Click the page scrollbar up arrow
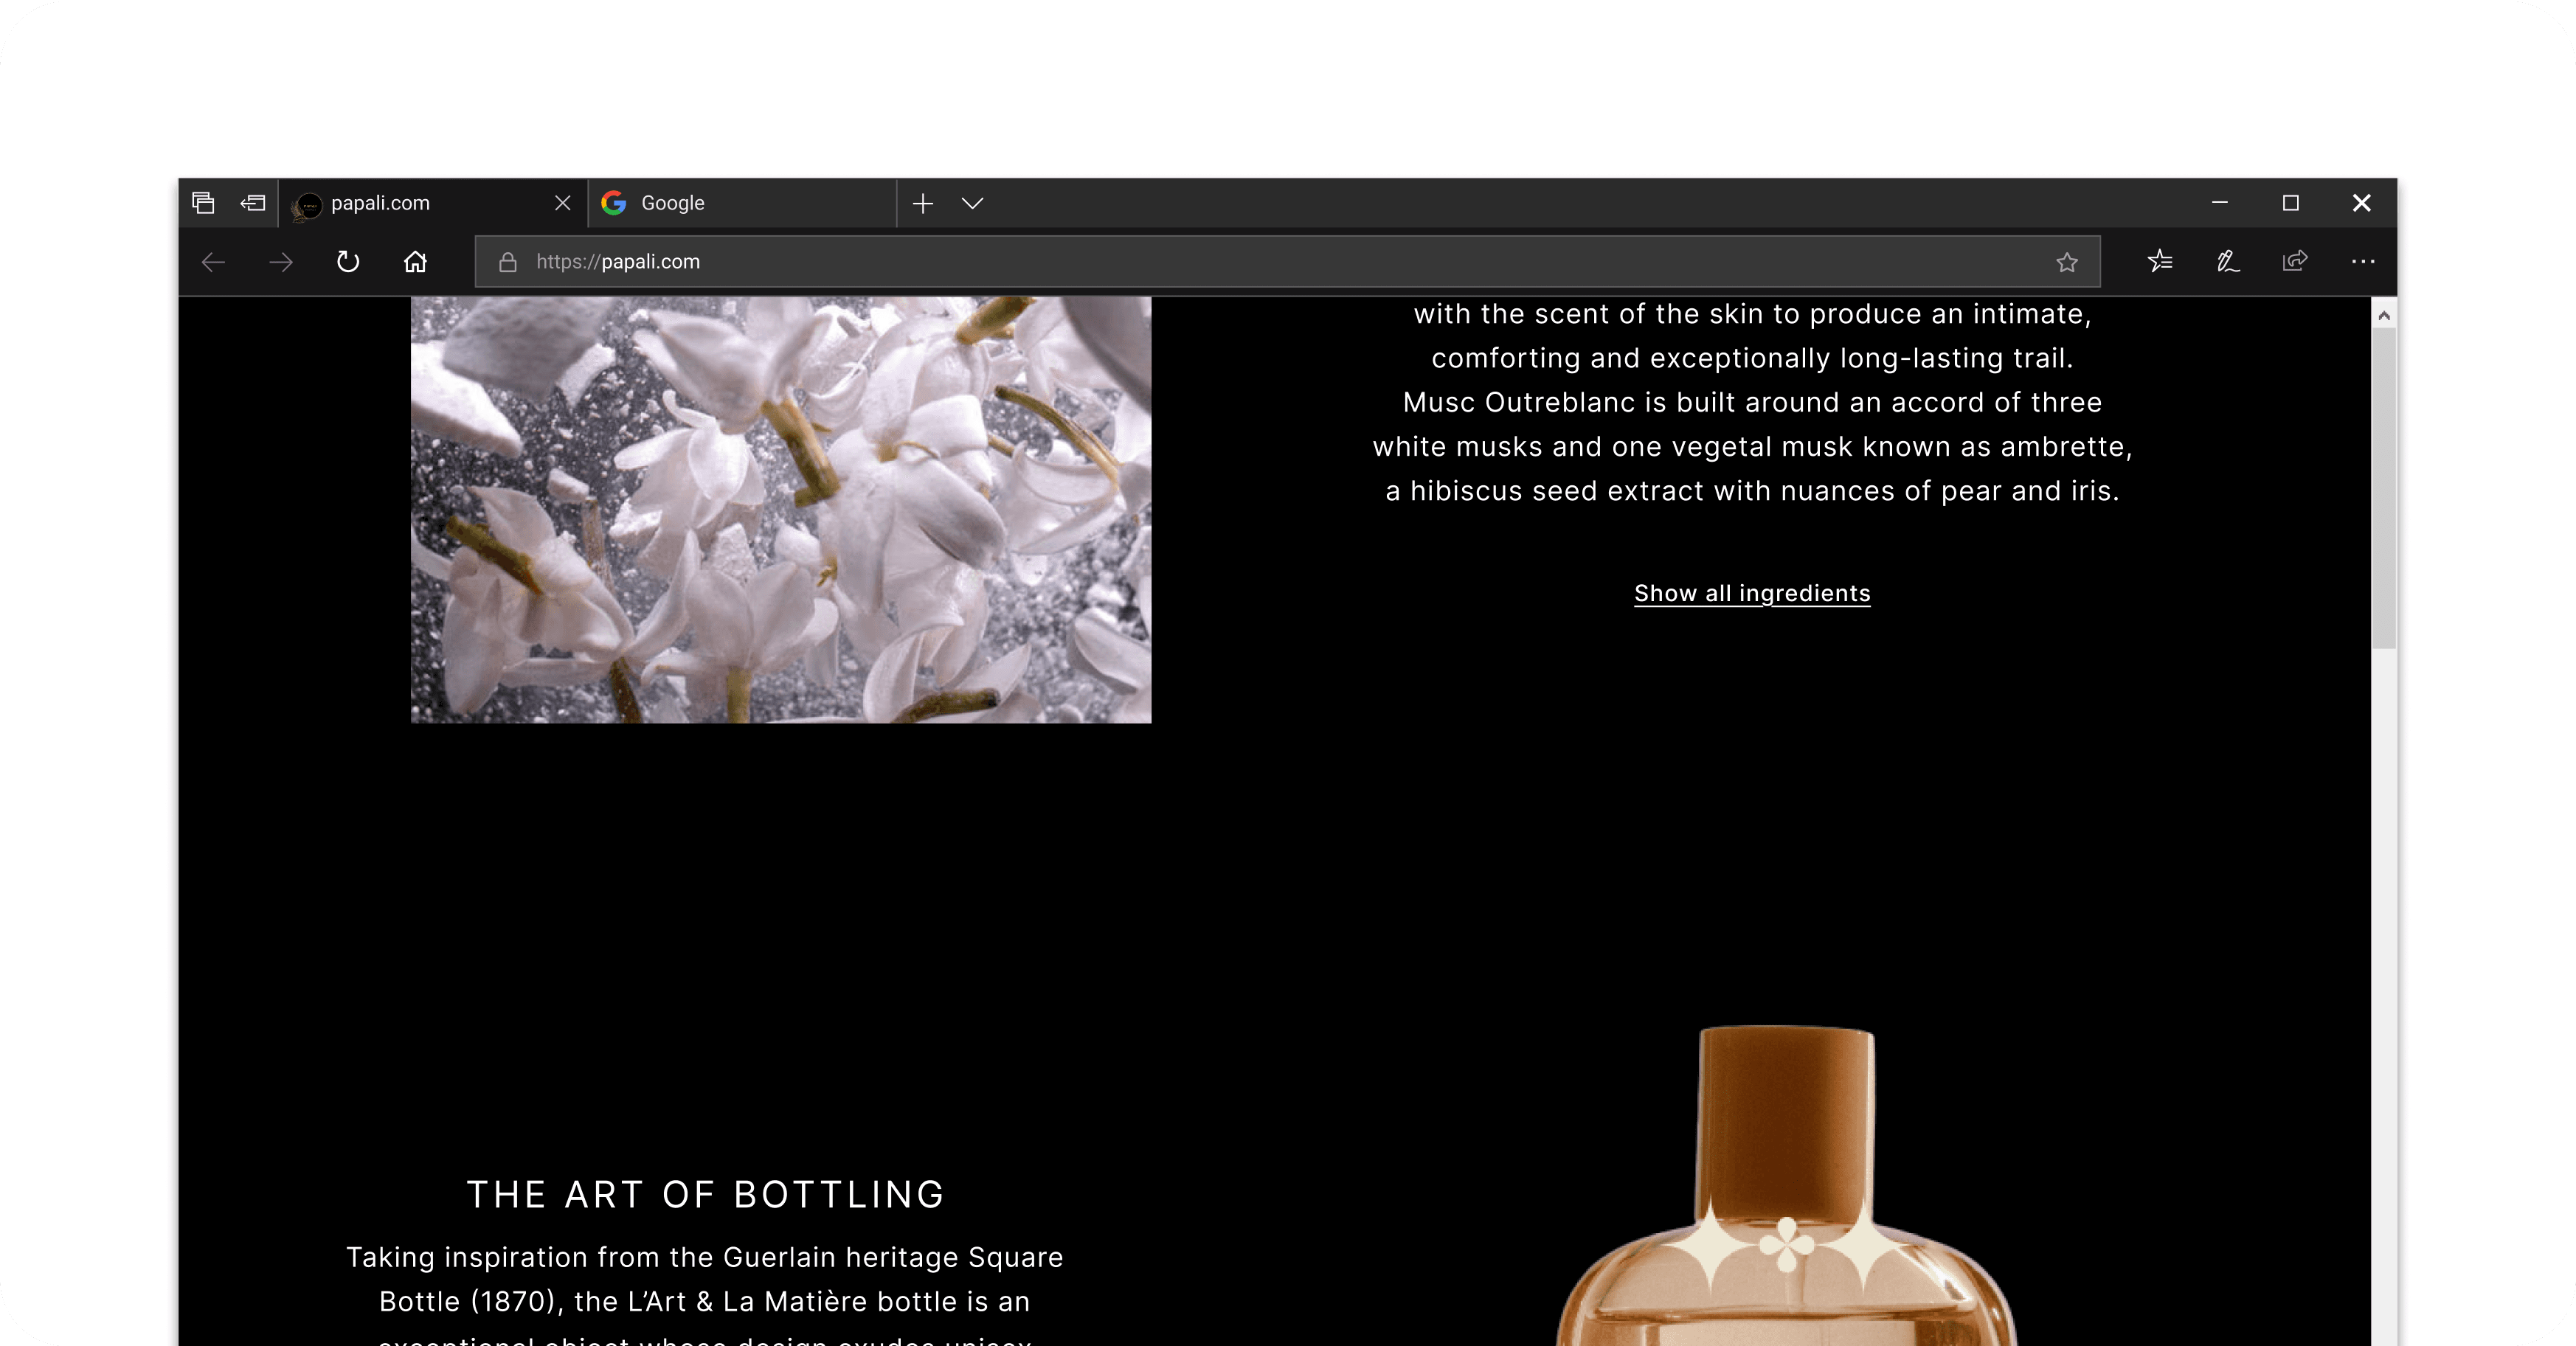 tap(2384, 316)
